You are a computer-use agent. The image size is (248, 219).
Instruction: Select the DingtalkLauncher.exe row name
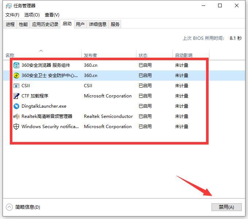click(x=44, y=106)
